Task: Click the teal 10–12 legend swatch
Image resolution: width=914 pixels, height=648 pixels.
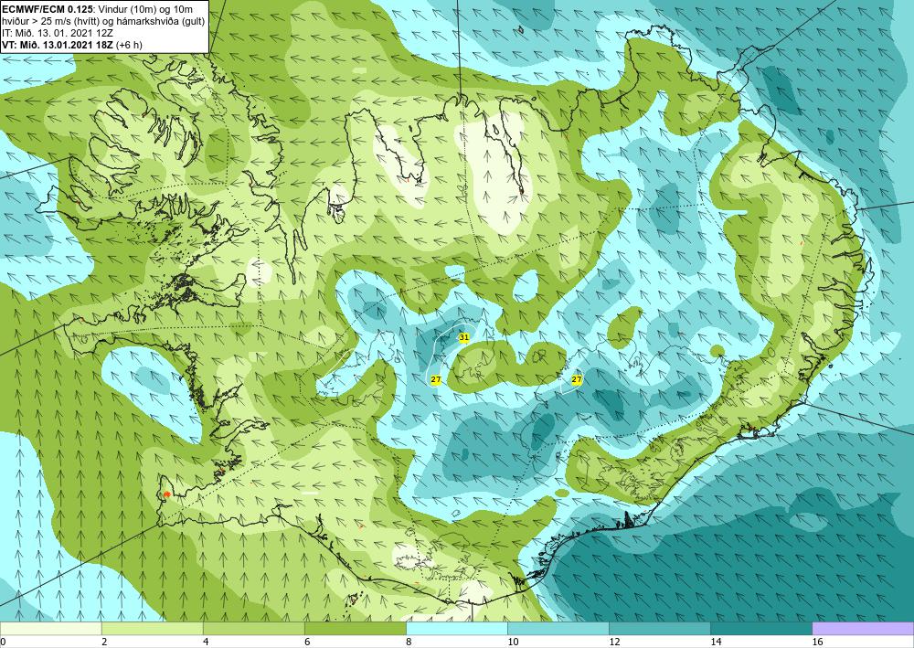Action: pyautogui.click(x=558, y=628)
